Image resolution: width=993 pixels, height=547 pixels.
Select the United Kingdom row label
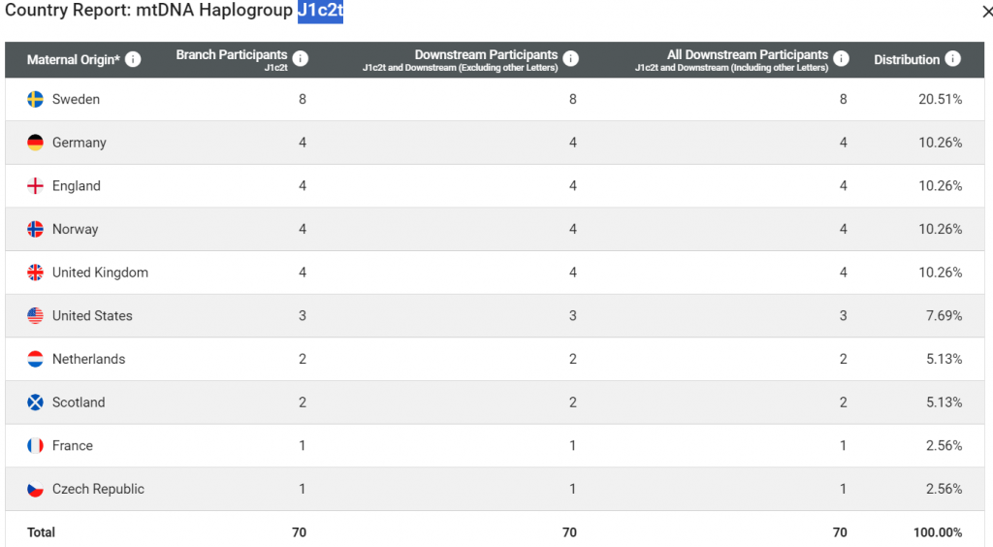tap(100, 273)
